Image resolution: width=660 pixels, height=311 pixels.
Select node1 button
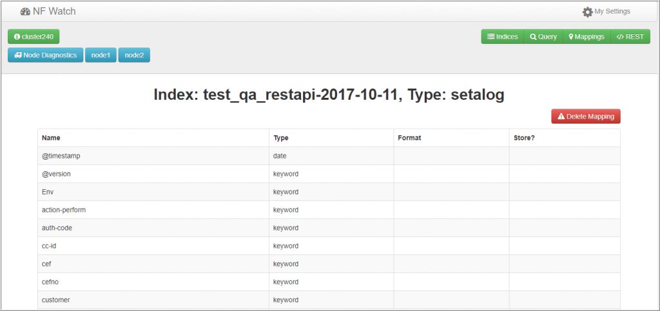[x=101, y=55]
